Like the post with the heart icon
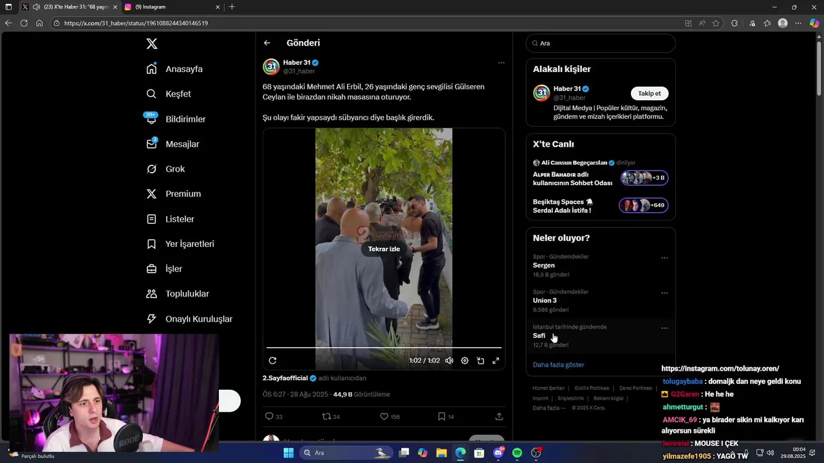 (x=384, y=417)
